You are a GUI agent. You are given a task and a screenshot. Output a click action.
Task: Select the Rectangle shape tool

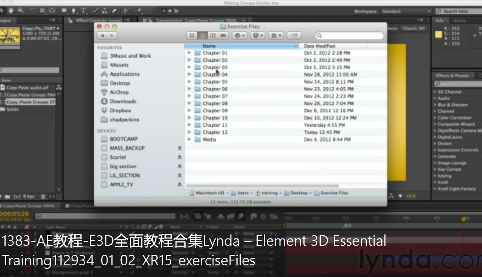64,11
